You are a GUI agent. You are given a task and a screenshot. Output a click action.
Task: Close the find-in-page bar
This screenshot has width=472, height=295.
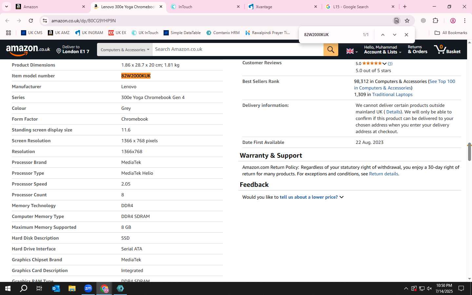coord(406,35)
